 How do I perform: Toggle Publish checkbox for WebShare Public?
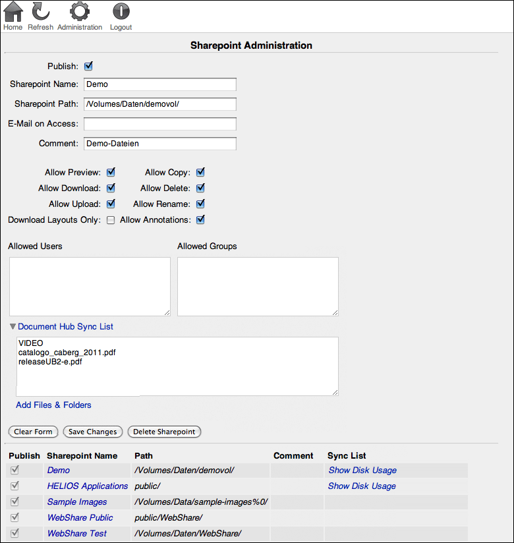(x=14, y=517)
